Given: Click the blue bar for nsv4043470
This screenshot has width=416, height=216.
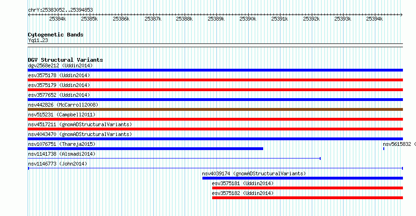Looking at the screenshot, I should [215, 139].
